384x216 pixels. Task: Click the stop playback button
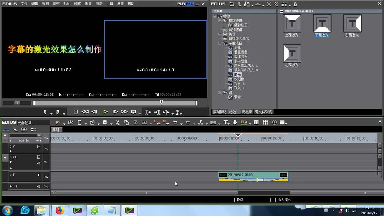[x=76, y=112]
